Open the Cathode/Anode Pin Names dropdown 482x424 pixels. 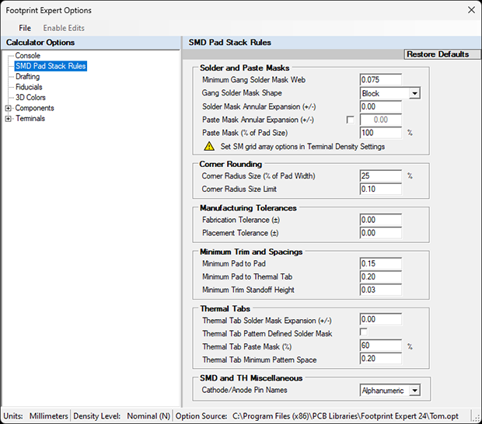pyautogui.click(x=414, y=391)
